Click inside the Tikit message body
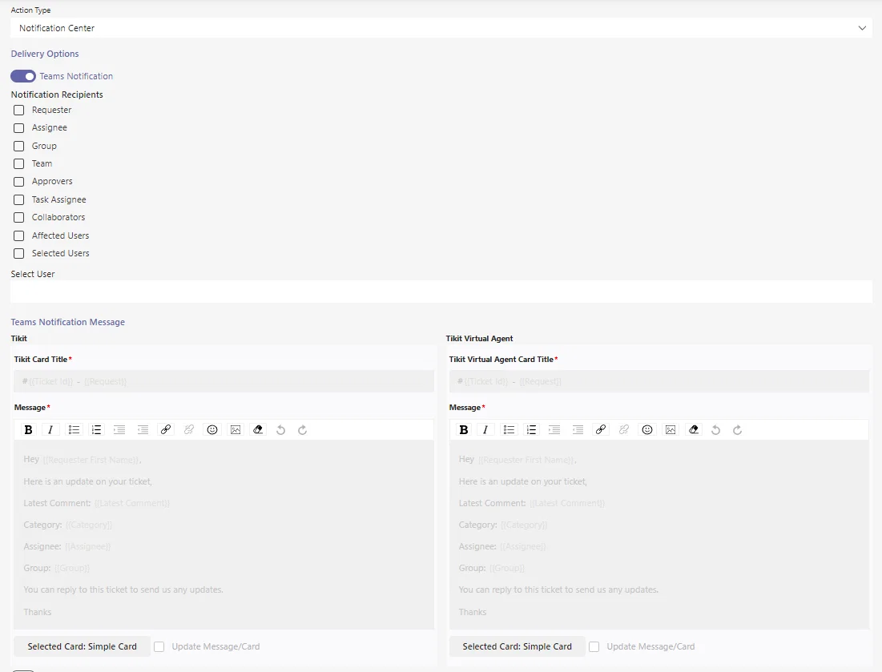Viewport: 882px width, 672px height. pos(224,535)
